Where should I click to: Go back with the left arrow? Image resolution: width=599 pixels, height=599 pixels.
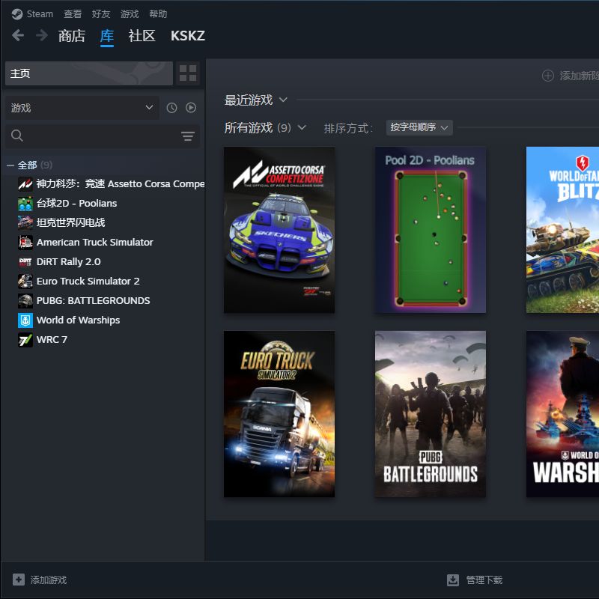coord(18,35)
